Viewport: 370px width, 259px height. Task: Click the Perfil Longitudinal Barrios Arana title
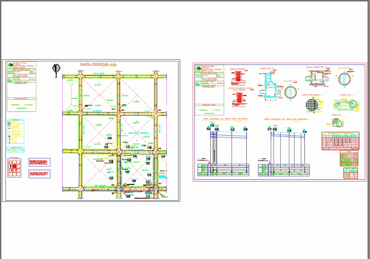pos(225,118)
